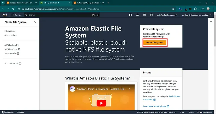The image size is (216, 114).
Task: Open the browser downloads icon
Action: click(x=203, y=9)
